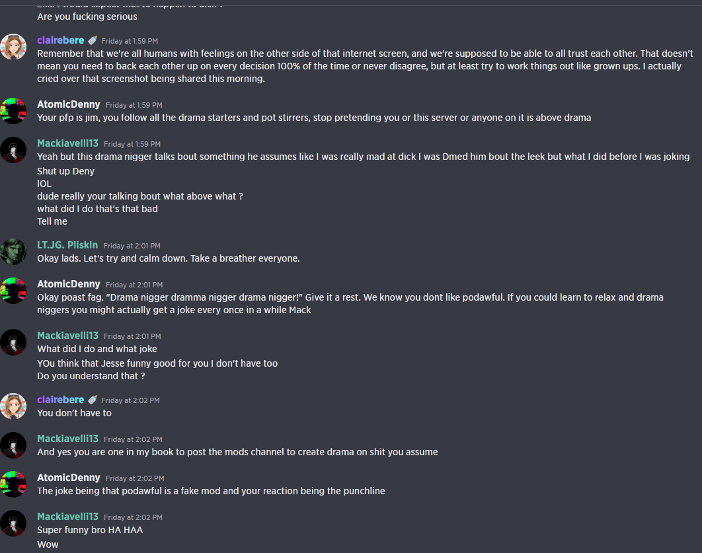Select the "Okay lads. Let's try and calm down" message
702x553 pixels.
click(169, 258)
